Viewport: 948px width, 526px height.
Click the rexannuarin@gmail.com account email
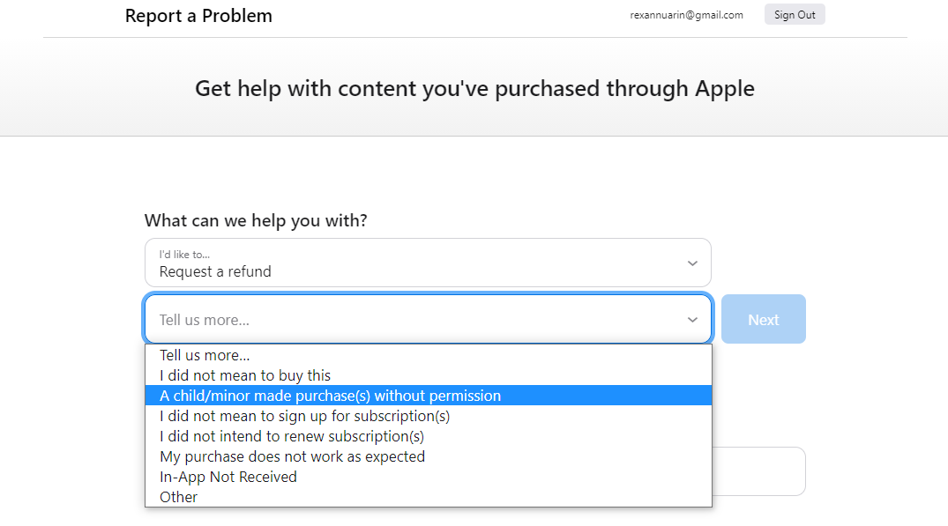point(686,15)
